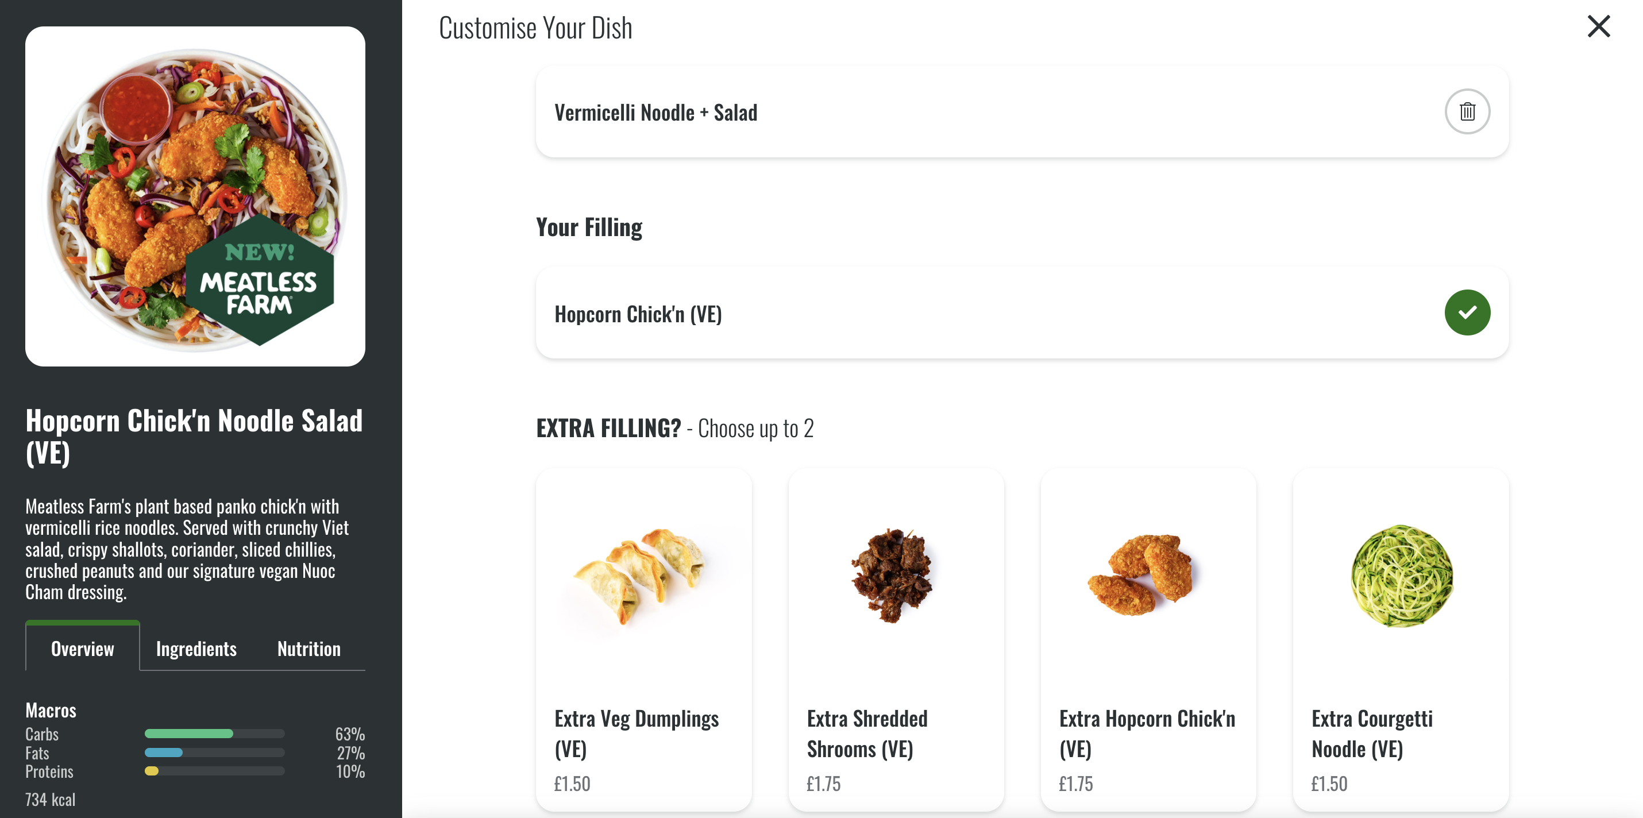Screen dimensions: 1643x818
Task: Click the Carbs macro progress bar
Action: pos(214,733)
